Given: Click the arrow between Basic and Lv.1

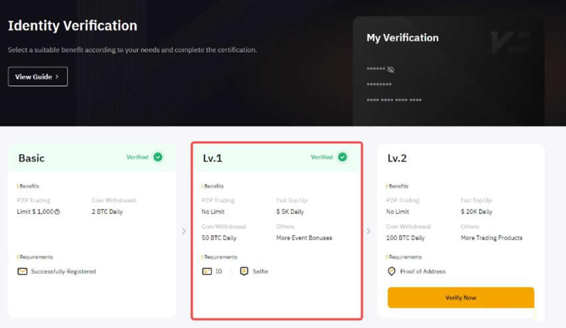Looking at the screenshot, I should pyautogui.click(x=184, y=231).
